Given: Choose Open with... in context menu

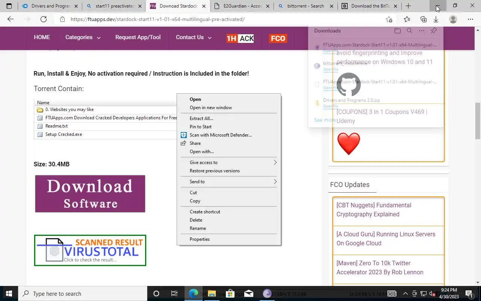Looking at the screenshot, I should [229, 152].
